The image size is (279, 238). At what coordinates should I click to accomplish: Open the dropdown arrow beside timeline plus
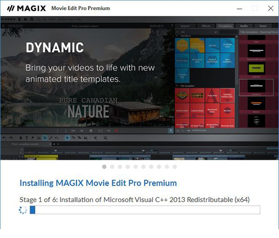[x=58, y=144]
